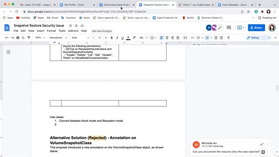279x157 pixels.
Task: Open the Format menu
Action: [x=51, y=31]
